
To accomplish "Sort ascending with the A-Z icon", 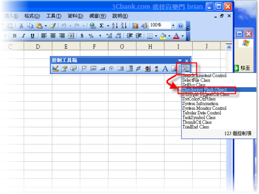I will coord(115,26).
